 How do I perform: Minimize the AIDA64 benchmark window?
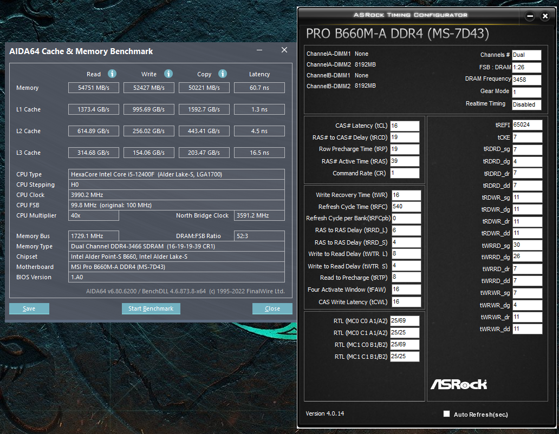[259, 50]
